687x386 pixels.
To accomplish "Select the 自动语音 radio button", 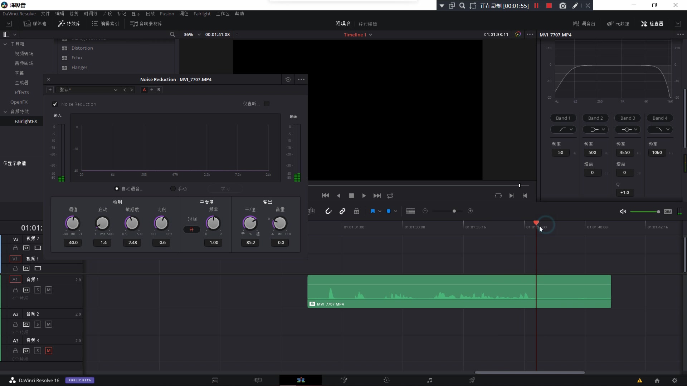I will coord(117,188).
